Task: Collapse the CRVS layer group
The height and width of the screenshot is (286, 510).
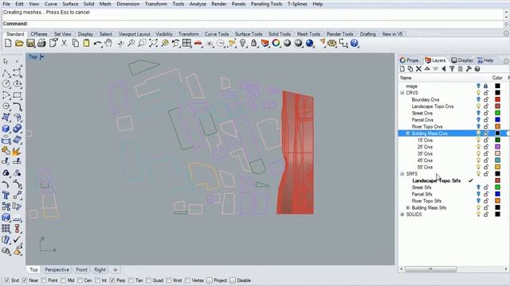Action: [x=402, y=93]
